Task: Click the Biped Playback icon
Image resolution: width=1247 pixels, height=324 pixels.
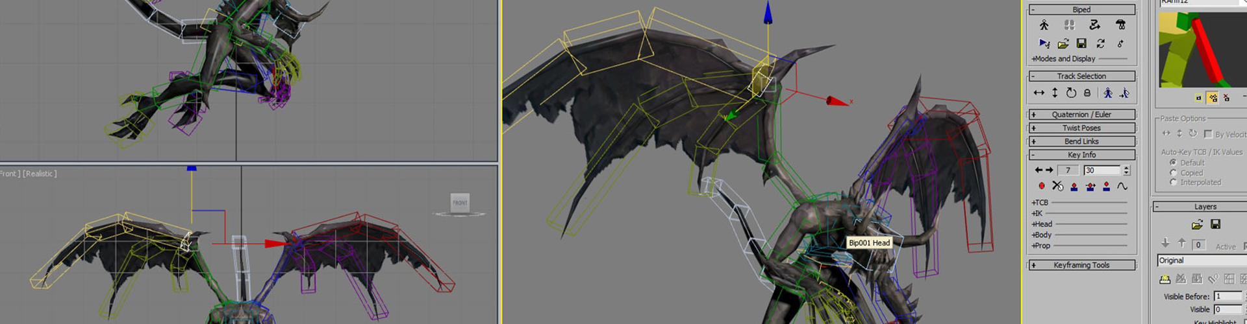Action: [x=1044, y=43]
